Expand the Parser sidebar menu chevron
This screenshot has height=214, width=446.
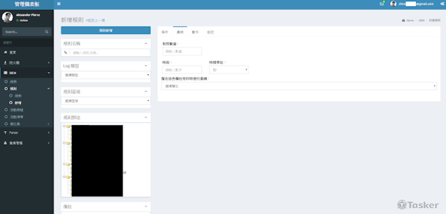[49, 133]
